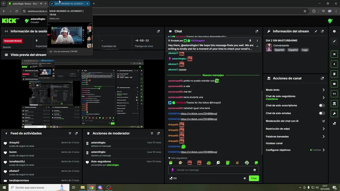340x191 pixels.
Task: Switch to the TikTok browser tab
Action: (x=69, y=4)
